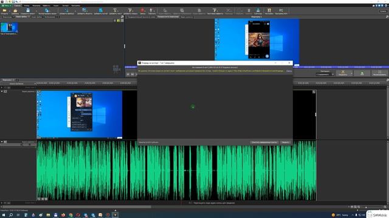Click the Text Effects toolbar icon
Image resolution: width=389 pixels, height=218 pixels.
[x=215, y=11]
